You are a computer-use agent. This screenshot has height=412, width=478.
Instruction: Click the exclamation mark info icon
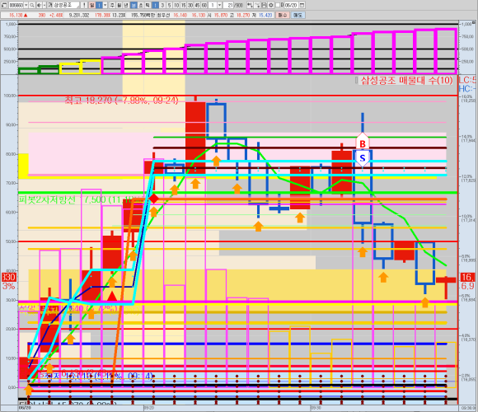84,5
